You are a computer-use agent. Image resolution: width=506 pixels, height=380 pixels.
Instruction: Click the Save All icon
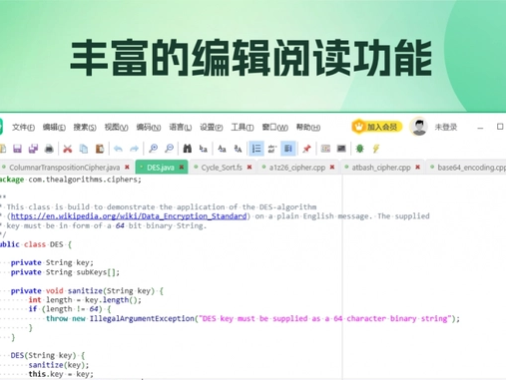(x=33, y=149)
